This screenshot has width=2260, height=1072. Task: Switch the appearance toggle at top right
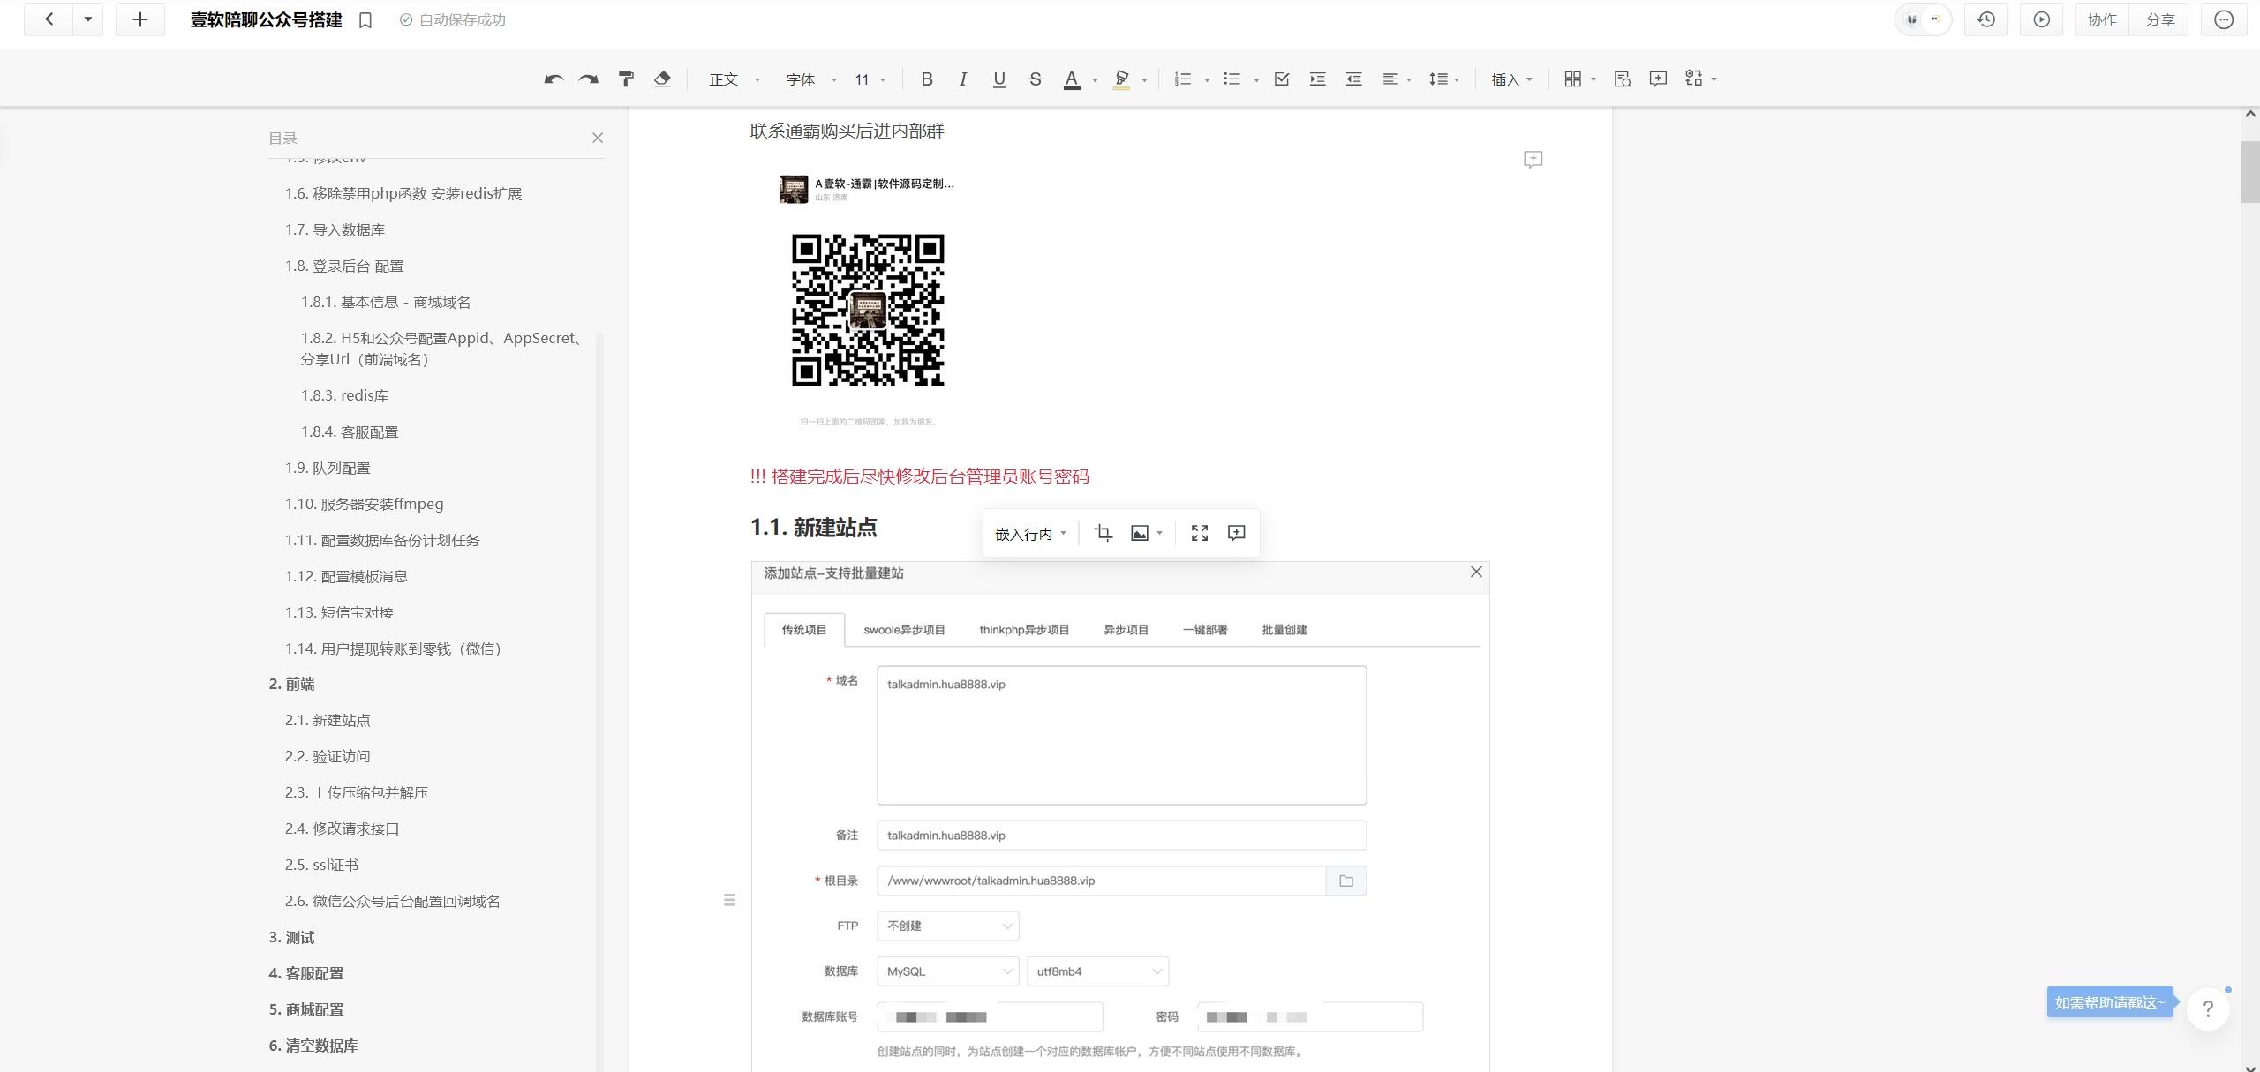pyautogui.click(x=1922, y=19)
